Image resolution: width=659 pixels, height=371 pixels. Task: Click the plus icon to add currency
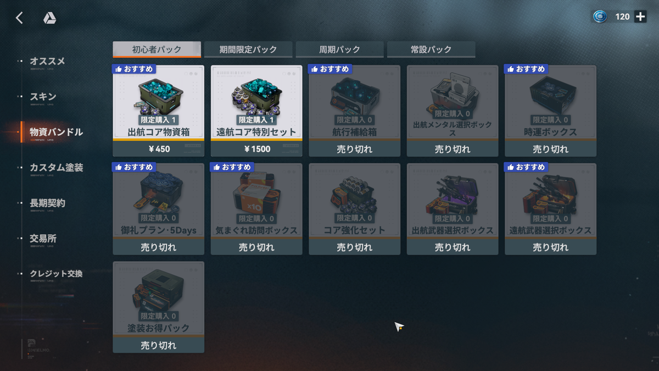(640, 16)
